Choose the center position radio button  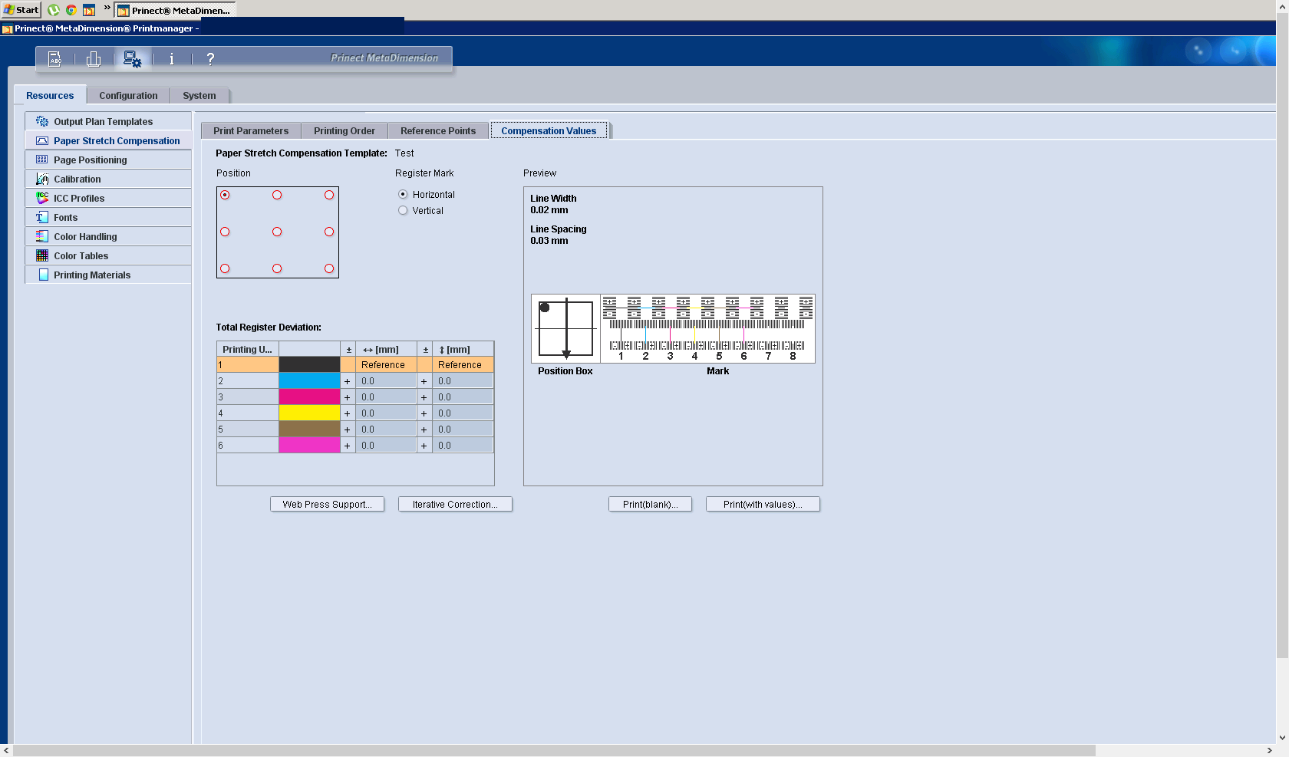pos(277,232)
